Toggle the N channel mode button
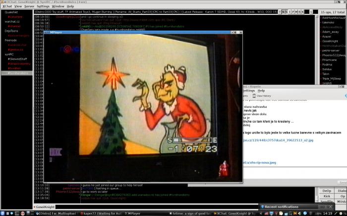 pos(283,12)
